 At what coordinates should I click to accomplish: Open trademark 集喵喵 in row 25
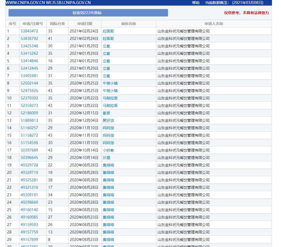point(108,210)
